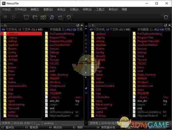This screenshot has height=130, width=172.
Task: Select the PerfLogs folder in left pane
Action: coord(13,116)
